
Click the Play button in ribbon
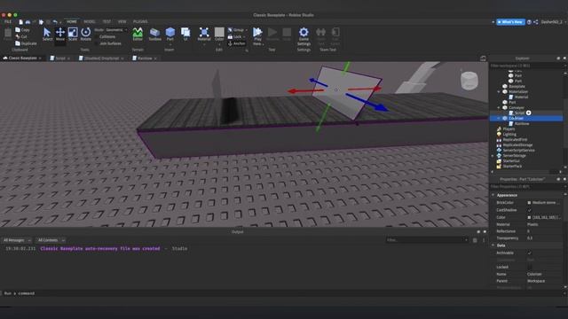click(x=257, y=35)
